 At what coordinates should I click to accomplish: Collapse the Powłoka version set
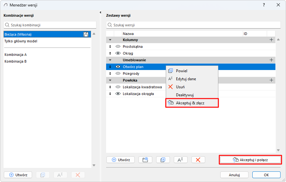pos(110,80)
